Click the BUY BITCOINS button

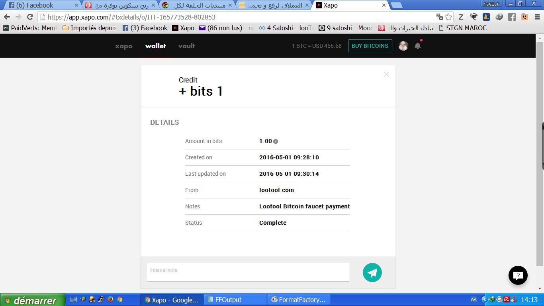pyautogui.click(x=370, y=46)
